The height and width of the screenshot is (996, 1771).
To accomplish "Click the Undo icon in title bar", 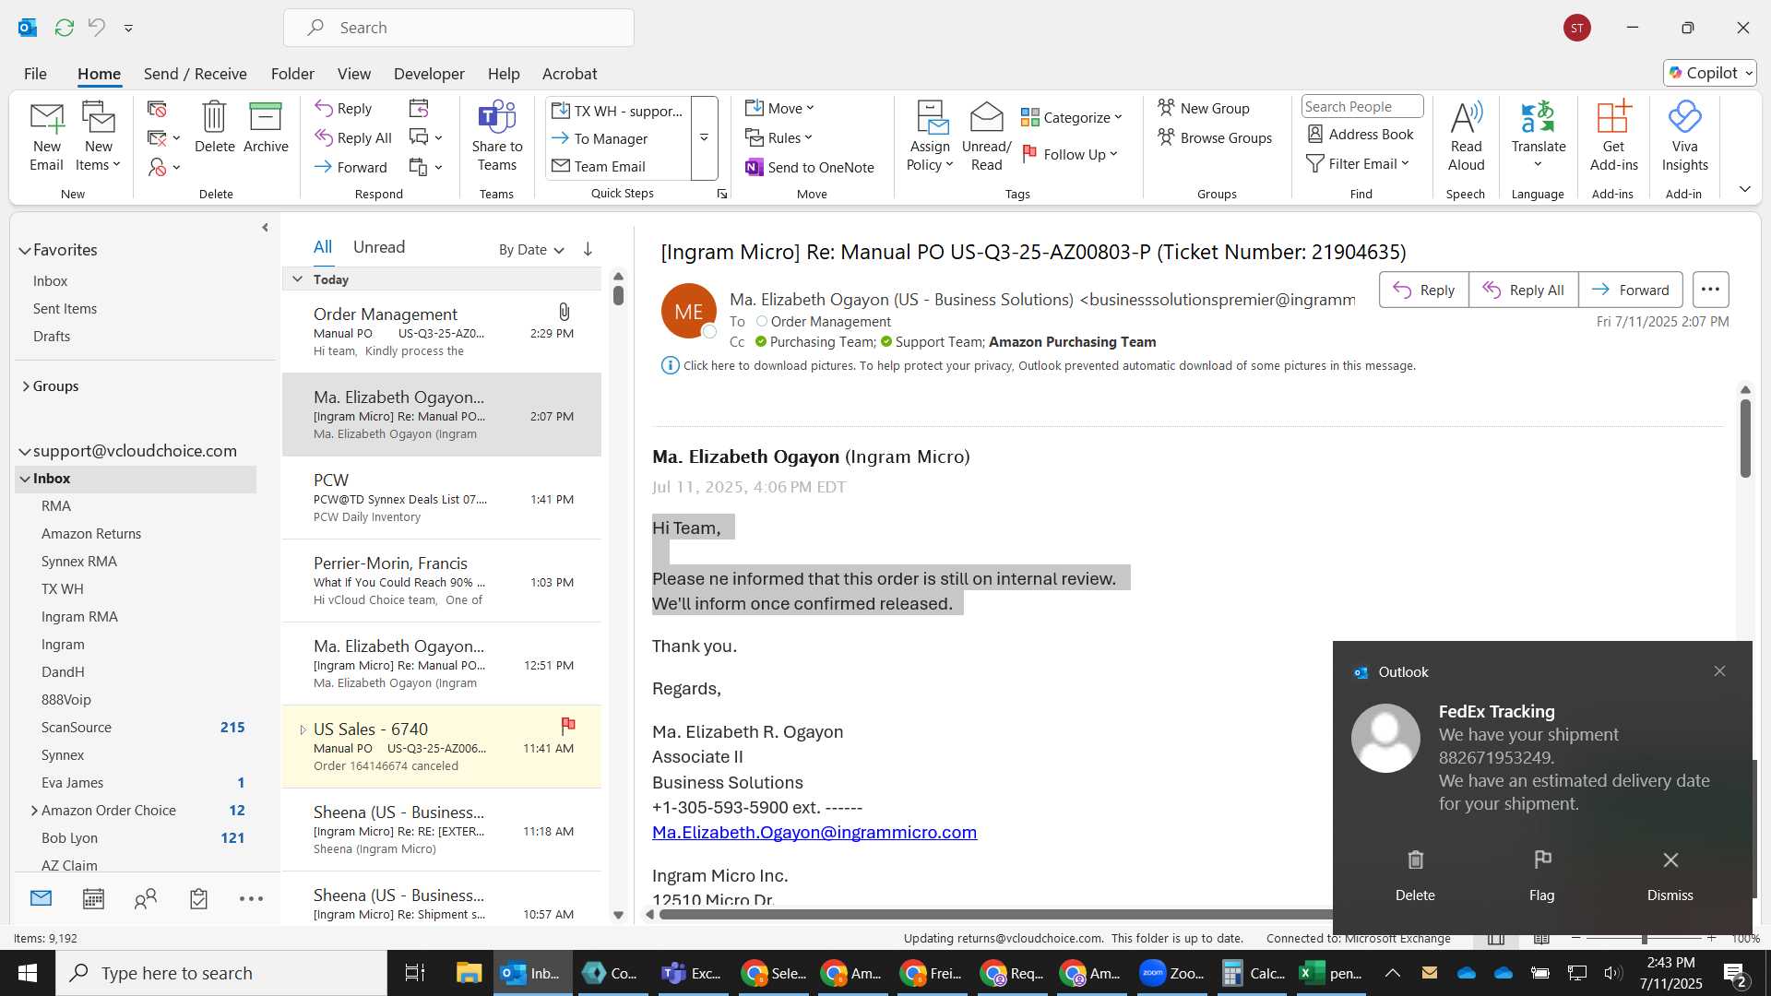I will tap(97, 28).
